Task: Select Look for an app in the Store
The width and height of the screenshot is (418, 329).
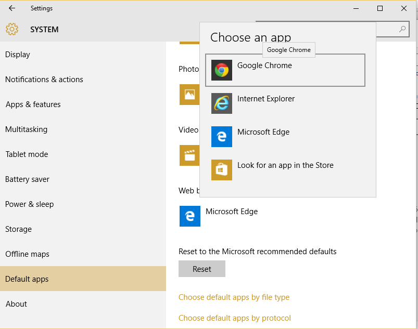Action: click(x=285, y=170)
